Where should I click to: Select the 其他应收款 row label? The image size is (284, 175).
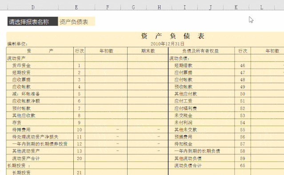tap(24, 115)
